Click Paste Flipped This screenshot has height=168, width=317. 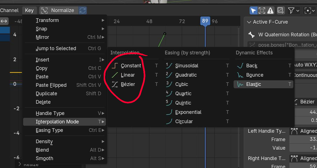(x=65, y=85)
